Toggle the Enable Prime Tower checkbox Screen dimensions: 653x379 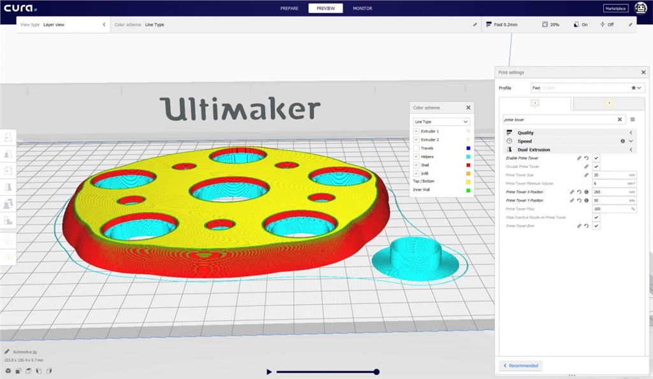pos(596,158)
